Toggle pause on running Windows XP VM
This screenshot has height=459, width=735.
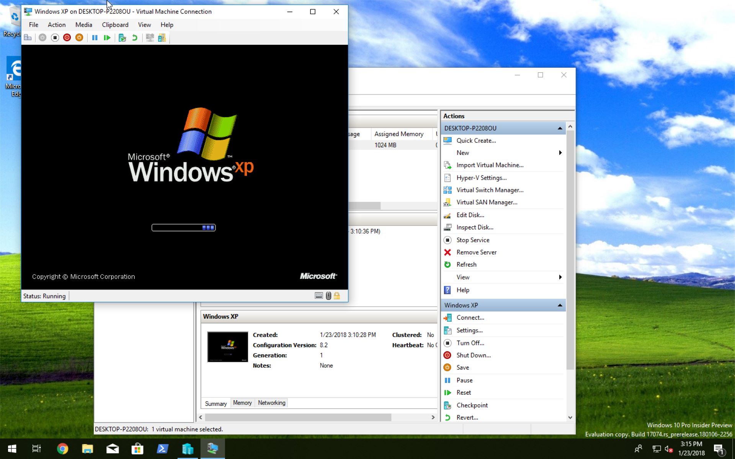pyautogui.click(x=94, y=37)
